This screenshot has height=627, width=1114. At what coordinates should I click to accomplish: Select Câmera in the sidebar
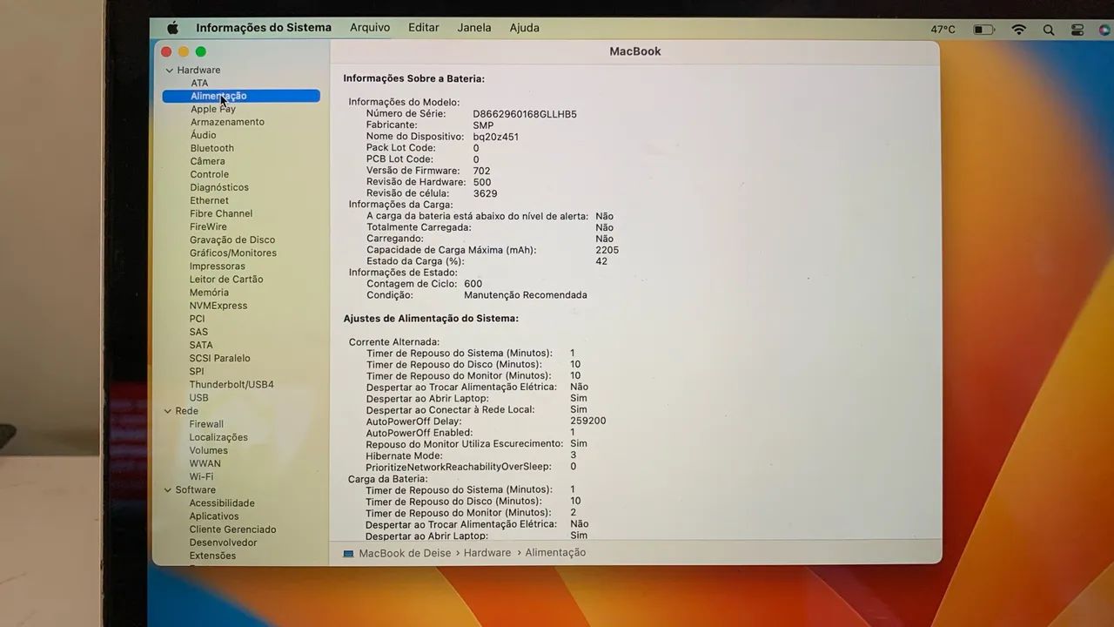tap(207, 161)
